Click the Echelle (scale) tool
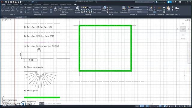Viewport: 192px width, 108px height. [36, 12]
